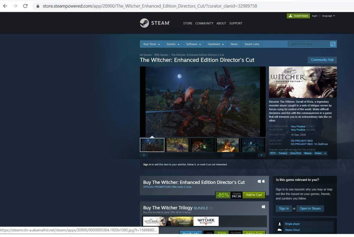Click the Story Rich tag

(296, 153)
